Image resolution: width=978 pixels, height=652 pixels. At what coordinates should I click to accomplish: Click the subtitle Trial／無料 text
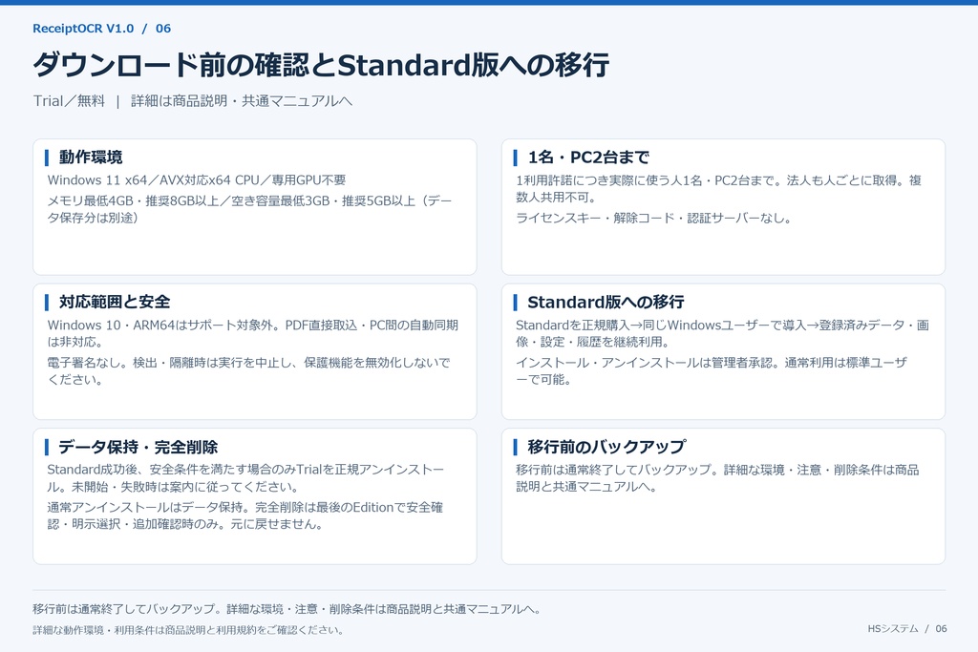pyautogui.click(x=69, y=101)
